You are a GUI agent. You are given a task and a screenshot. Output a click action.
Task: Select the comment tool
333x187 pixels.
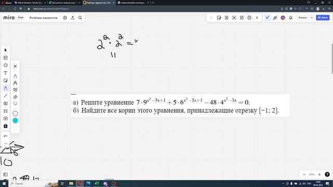tap(6, 103)
